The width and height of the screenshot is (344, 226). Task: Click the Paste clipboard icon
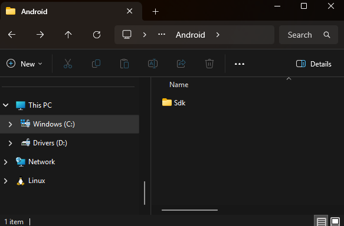[125, 64]
